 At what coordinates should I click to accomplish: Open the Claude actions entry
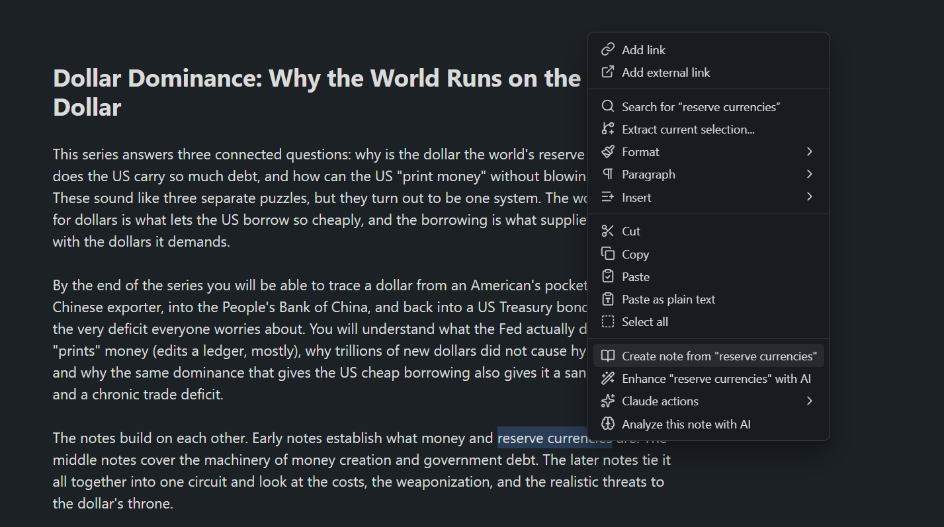point(708,401)
